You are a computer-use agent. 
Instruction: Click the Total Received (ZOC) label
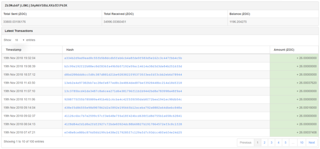119,14
